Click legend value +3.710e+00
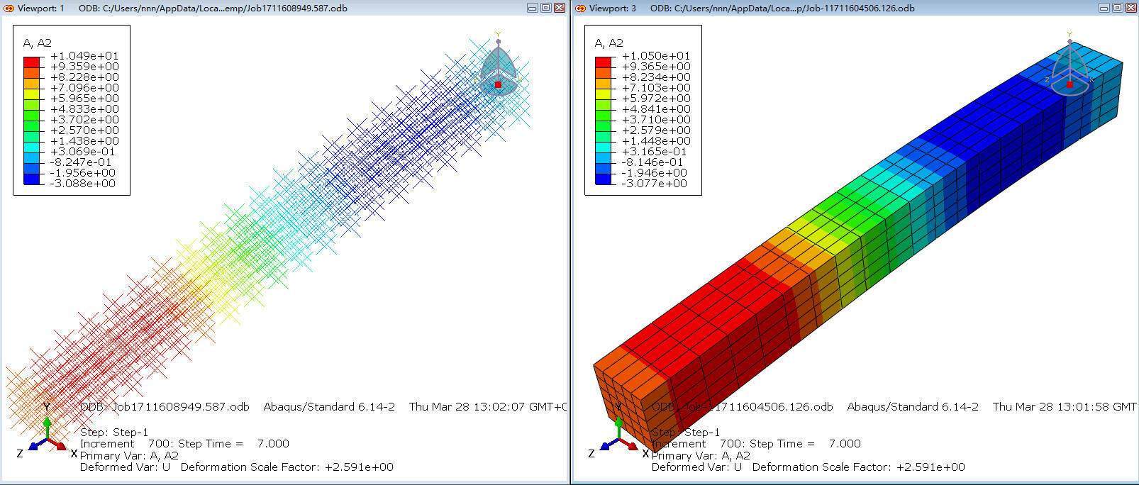The width and height of the screenshot is (1139, 485). (656, 119)
